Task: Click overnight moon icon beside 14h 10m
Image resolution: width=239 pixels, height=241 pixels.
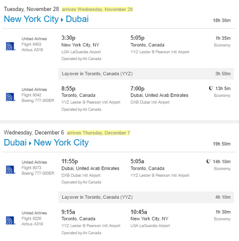Action: click(x=208, y=161)
